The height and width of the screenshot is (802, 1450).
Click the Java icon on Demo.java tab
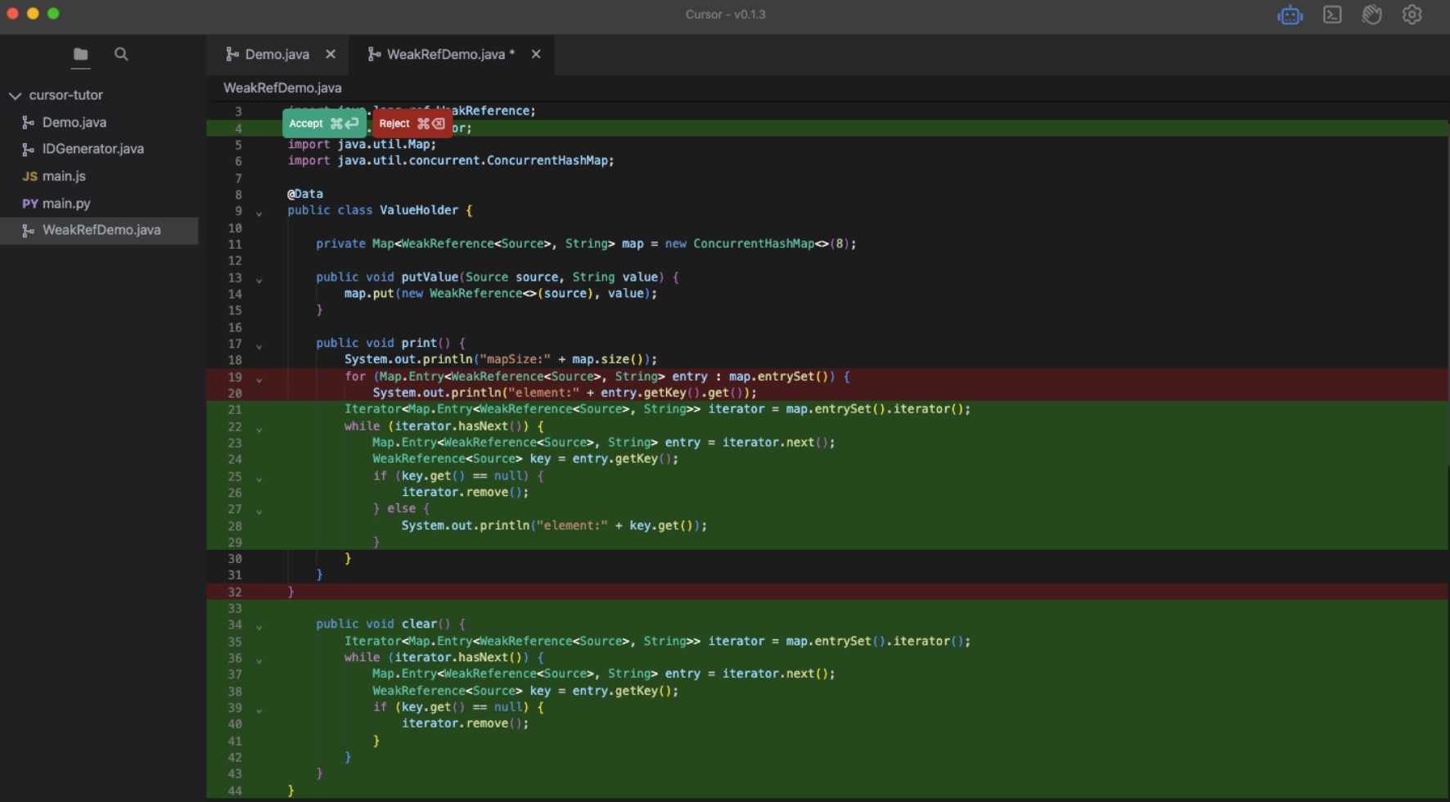pyautogui.click(x=232, y=54)
